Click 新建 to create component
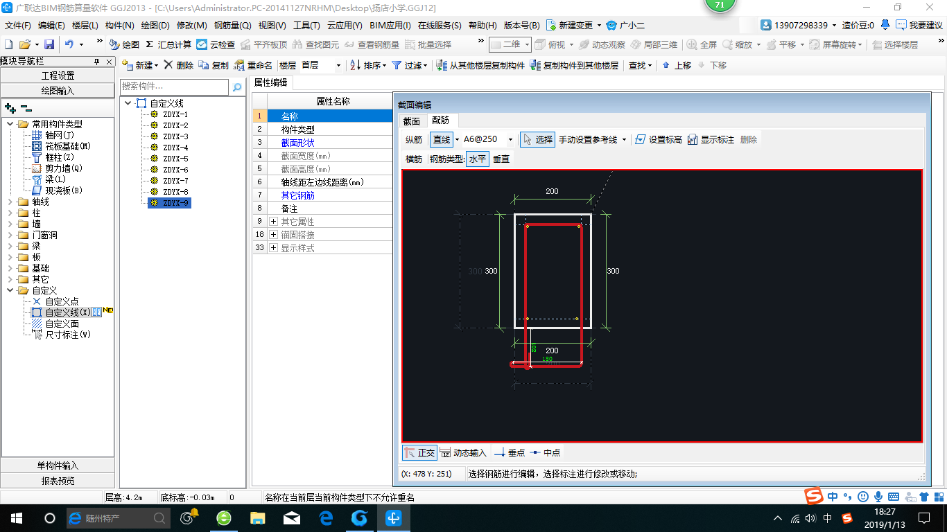Viewport: 947px width, 532px height. tap(139, 65)
